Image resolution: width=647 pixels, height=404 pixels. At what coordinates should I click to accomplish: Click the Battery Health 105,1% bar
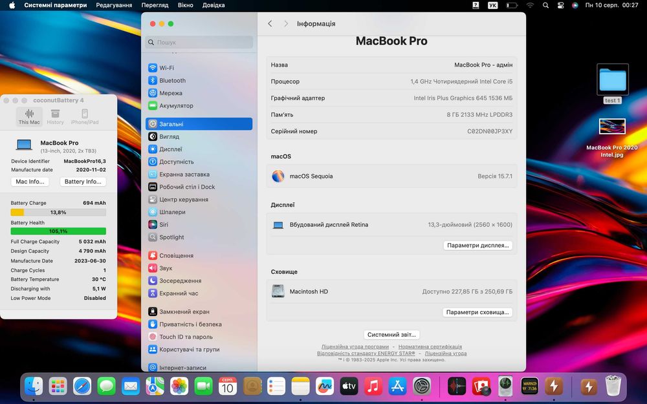coord(58,231)
